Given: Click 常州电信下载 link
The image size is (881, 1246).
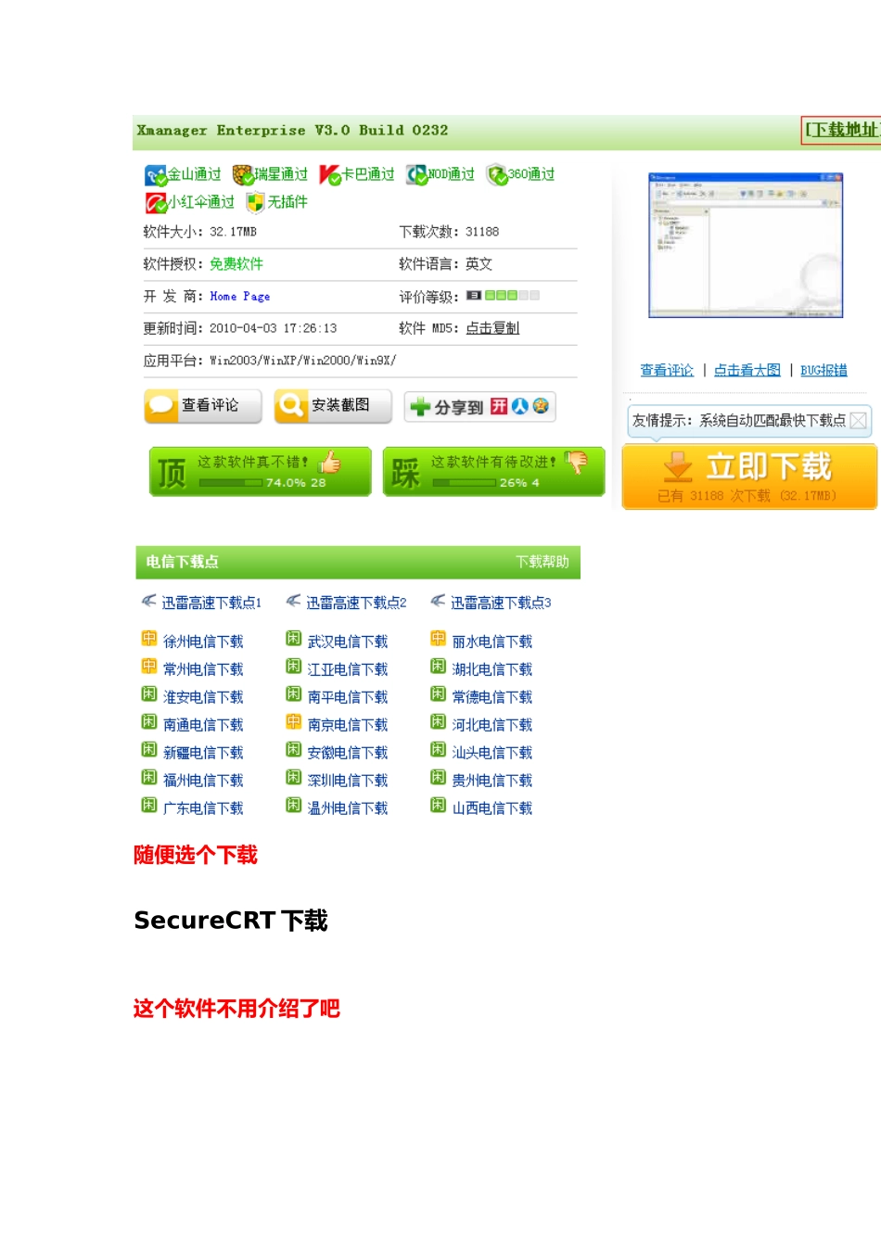Looking at the screenshot, I should (x=203, y=669).
